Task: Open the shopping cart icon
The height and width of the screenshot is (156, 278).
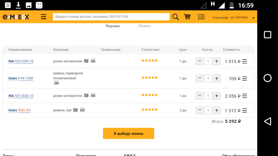Action: pos(187,17)
